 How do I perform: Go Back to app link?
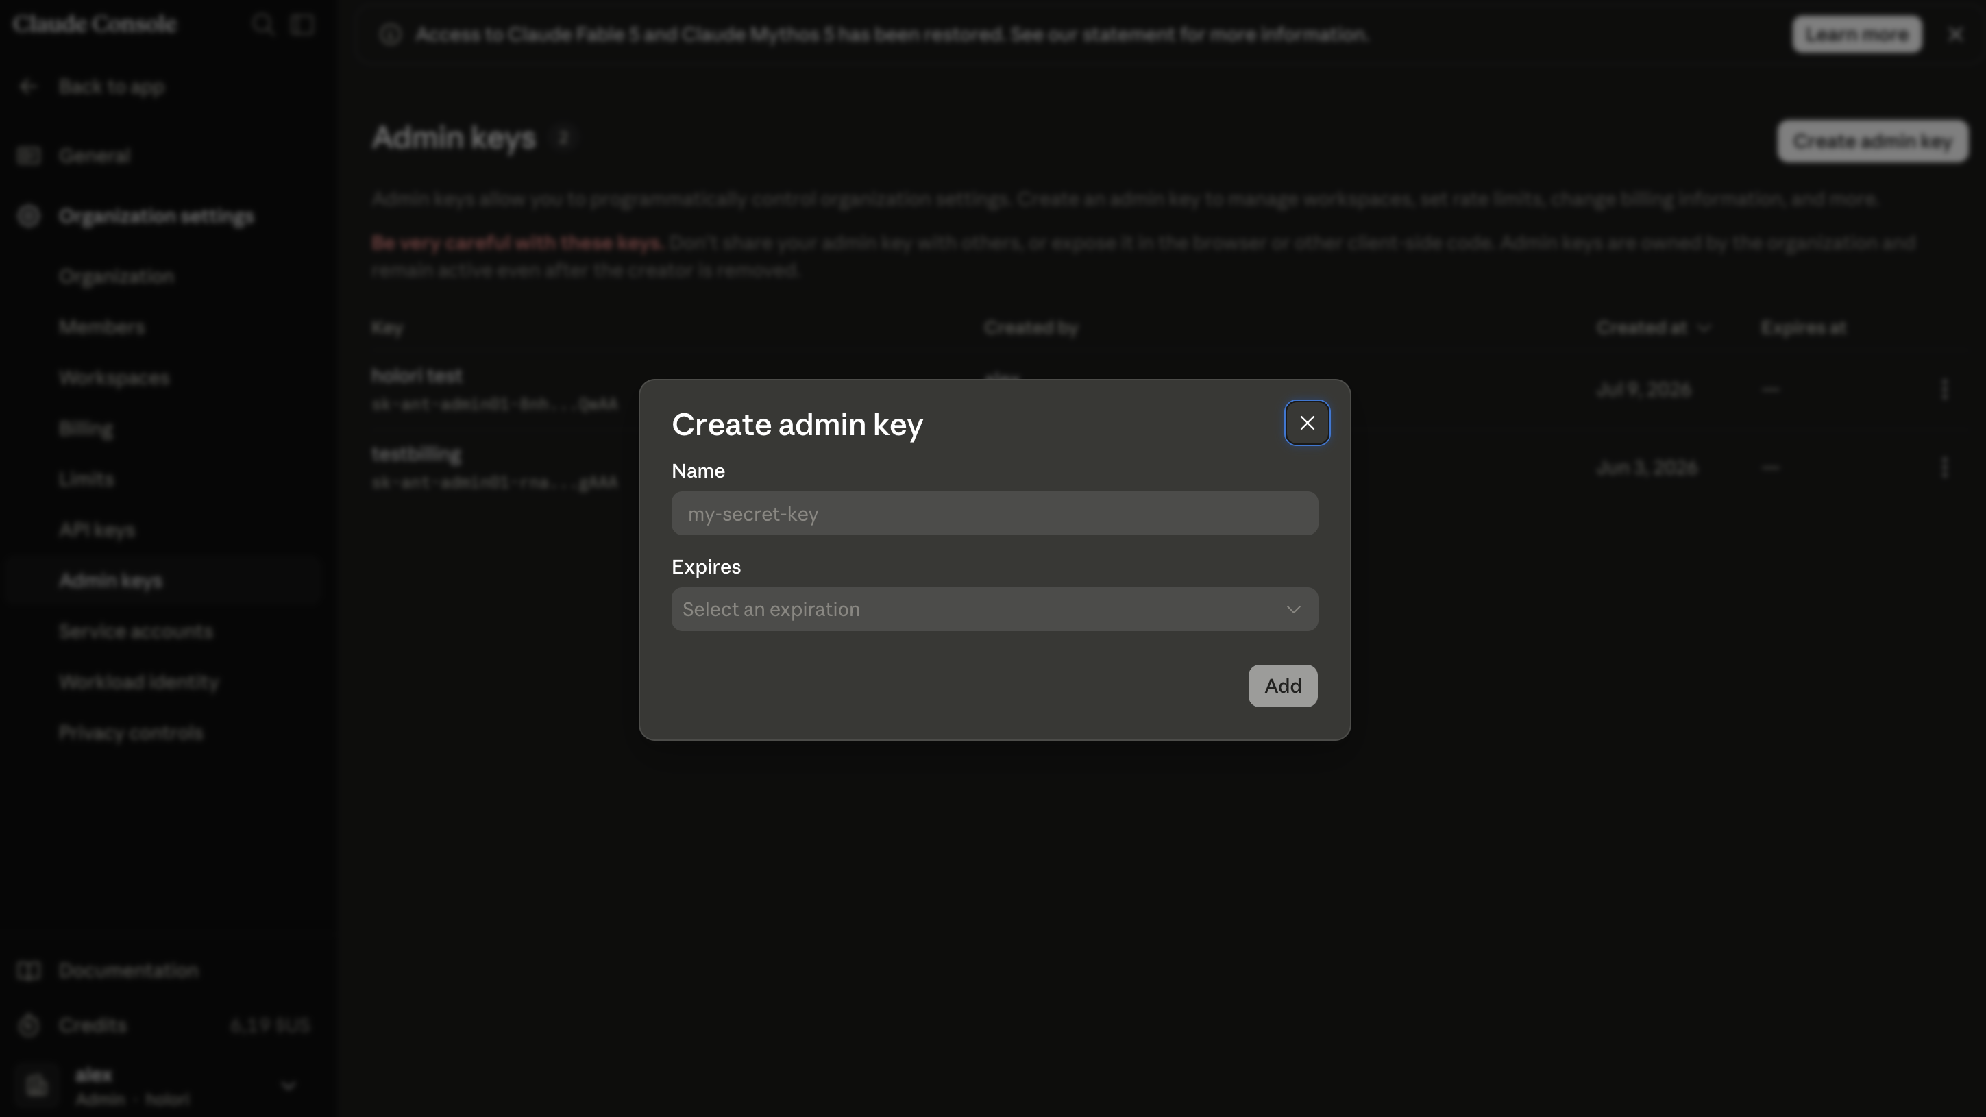111,87
